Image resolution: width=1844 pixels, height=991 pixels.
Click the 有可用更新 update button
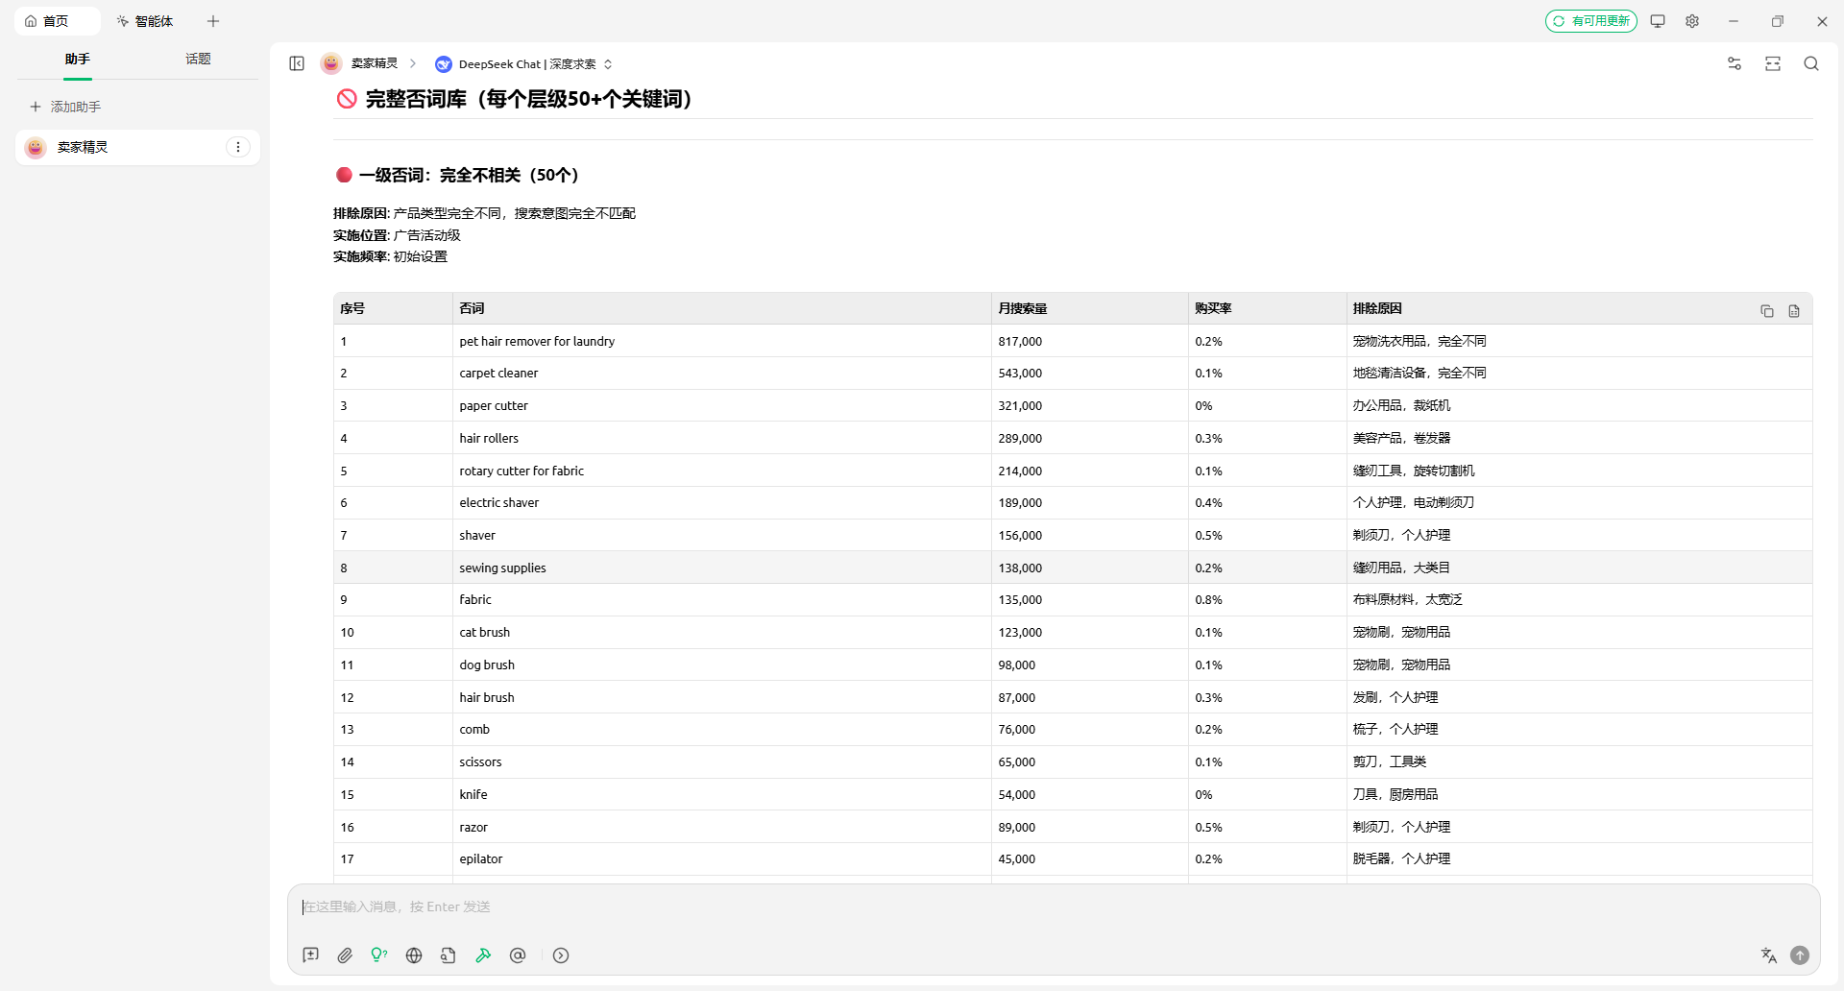click(x=1590, y=21)
